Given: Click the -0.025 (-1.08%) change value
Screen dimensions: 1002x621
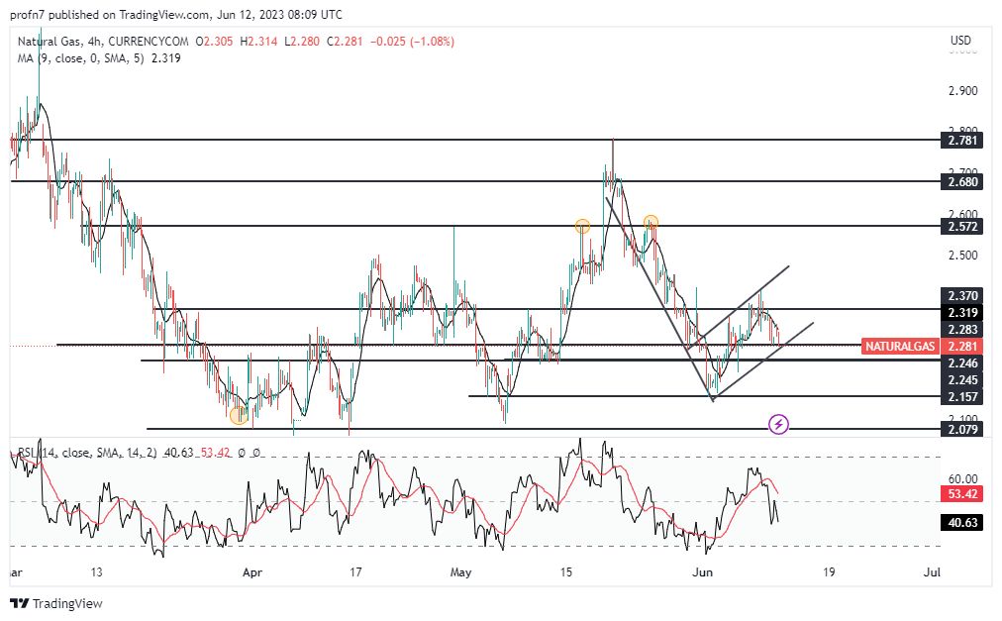Looking at the screenshot, I should [413, 42].
